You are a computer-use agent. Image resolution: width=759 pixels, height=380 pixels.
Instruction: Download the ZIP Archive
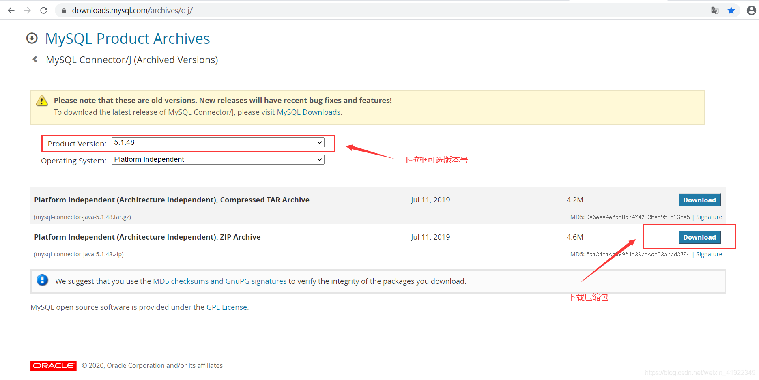700,237
